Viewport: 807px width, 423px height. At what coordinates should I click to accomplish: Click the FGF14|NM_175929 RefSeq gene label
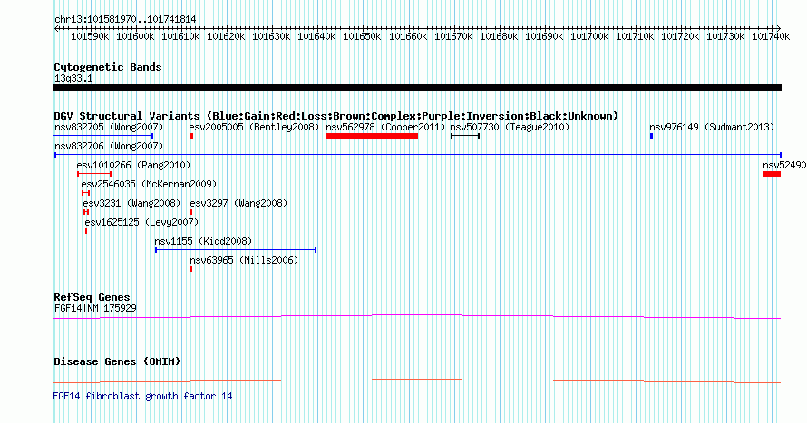(x=95, y=308)
